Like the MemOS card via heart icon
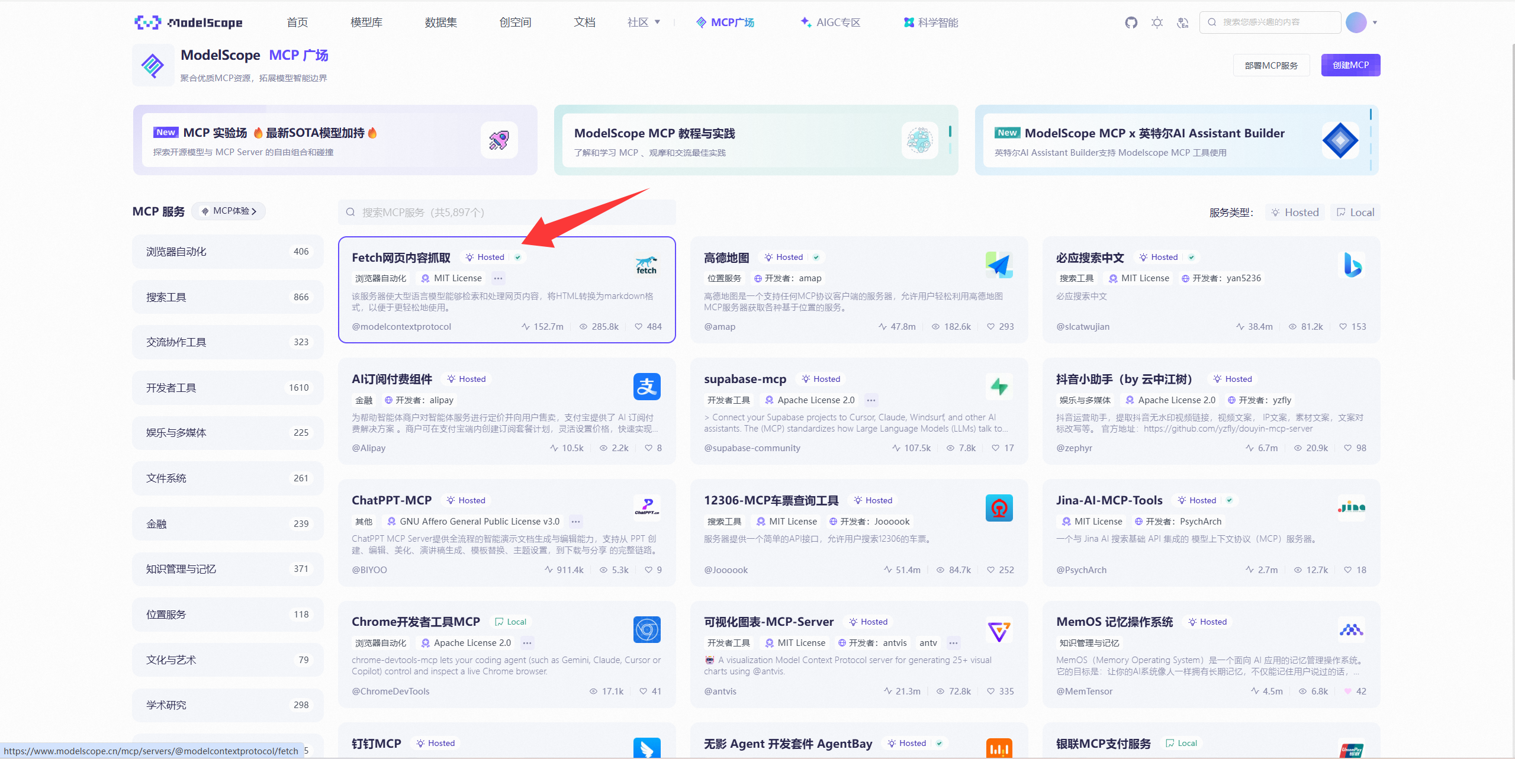The height and width of the screenshot is (759, 1515). pyautogui.click(x=1348, y=692)
